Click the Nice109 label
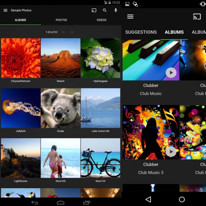Image resolution: width=206 pixels, height=206 pixels. coord(61,181)
